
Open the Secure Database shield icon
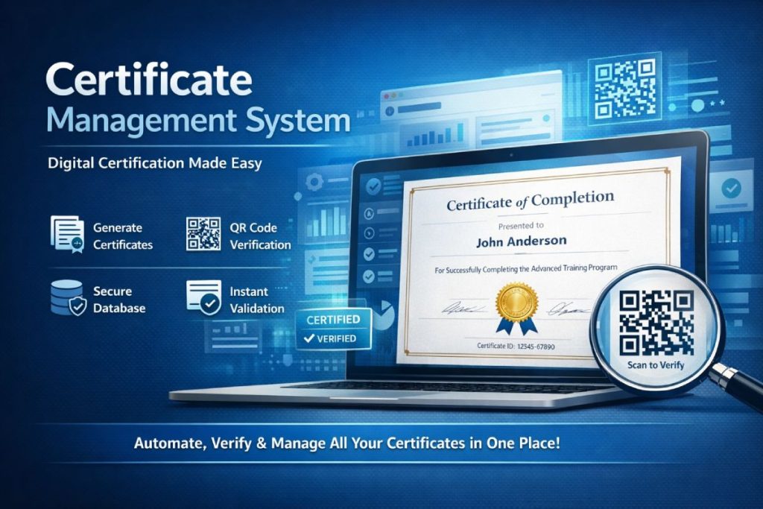pos(66,297)
